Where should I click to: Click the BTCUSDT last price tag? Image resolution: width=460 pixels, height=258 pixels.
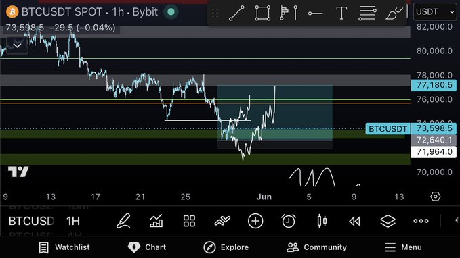(x=388, y=129)
